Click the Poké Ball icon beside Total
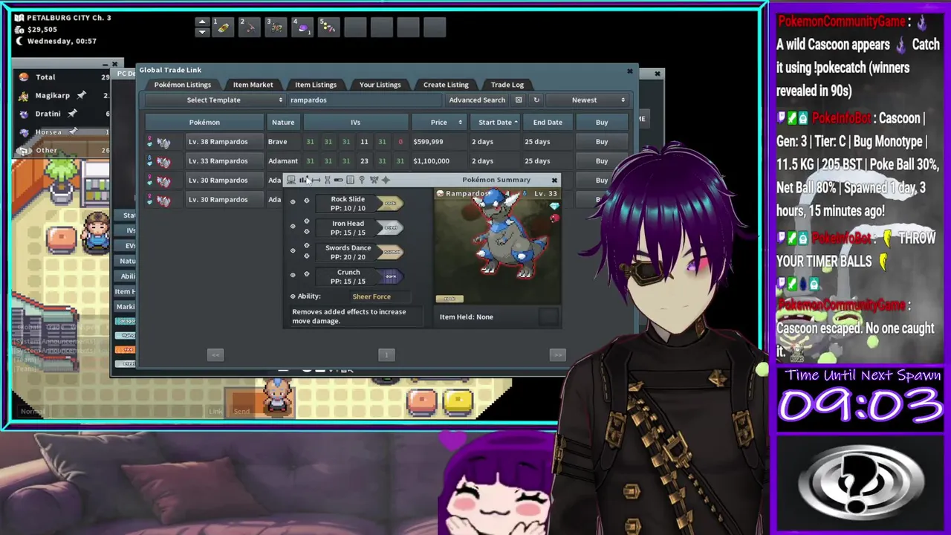Viewport: 951px width, 535px height. click(24, 77)
